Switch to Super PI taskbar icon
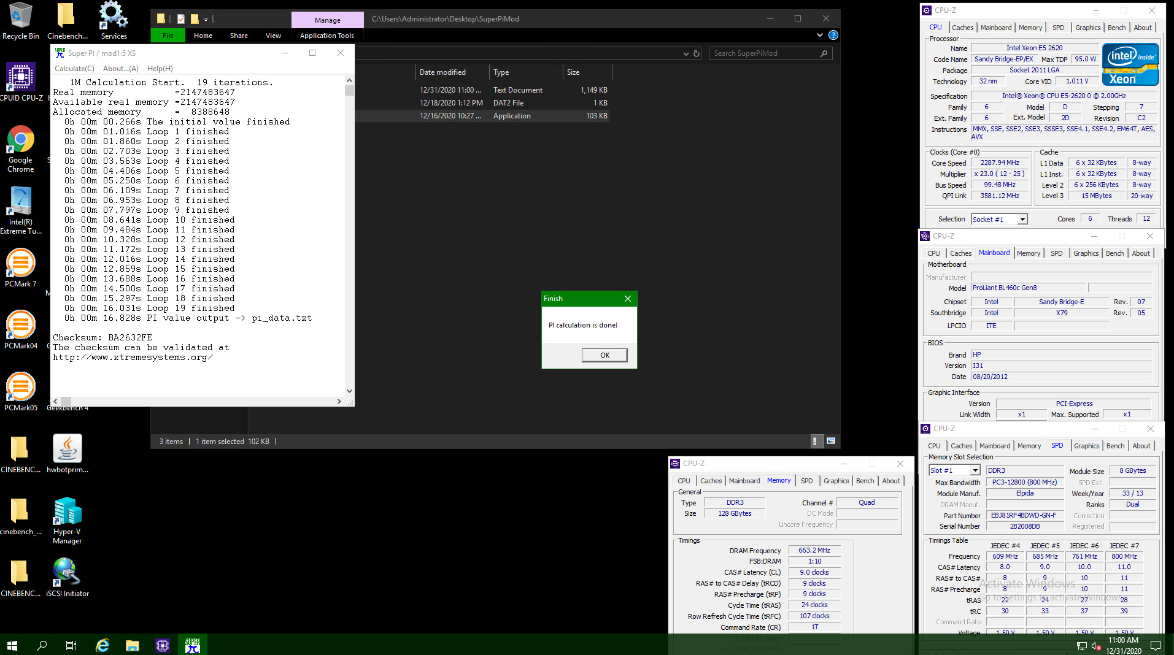This screenshot has width=1174, height=655. pos(193,645)
